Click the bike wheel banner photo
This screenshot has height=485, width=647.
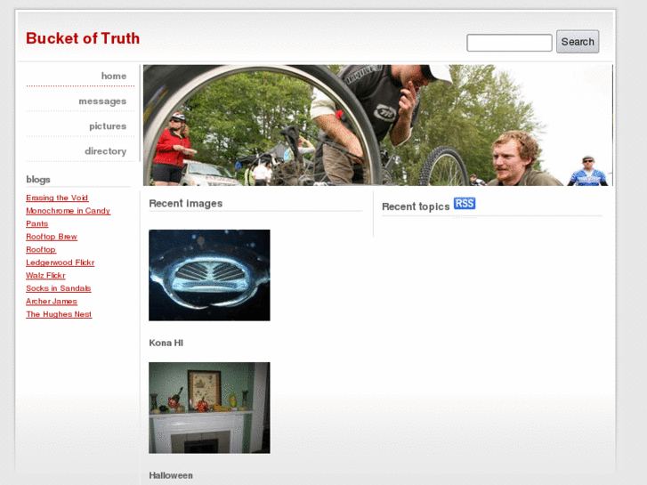(377, 125)
